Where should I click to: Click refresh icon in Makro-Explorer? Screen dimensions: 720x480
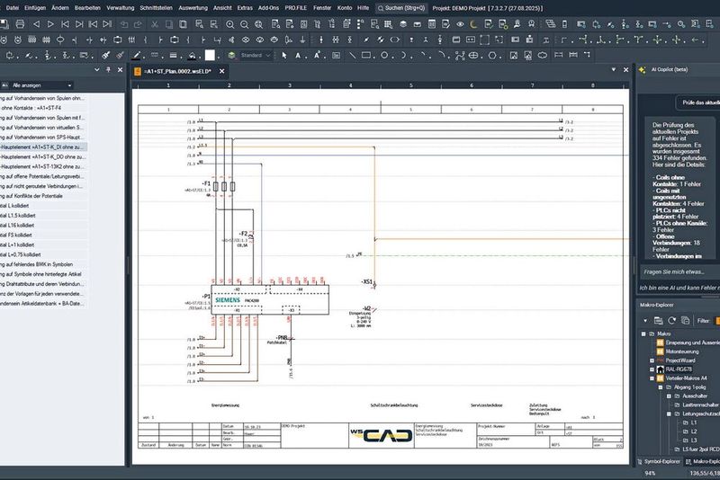[670, 319]
